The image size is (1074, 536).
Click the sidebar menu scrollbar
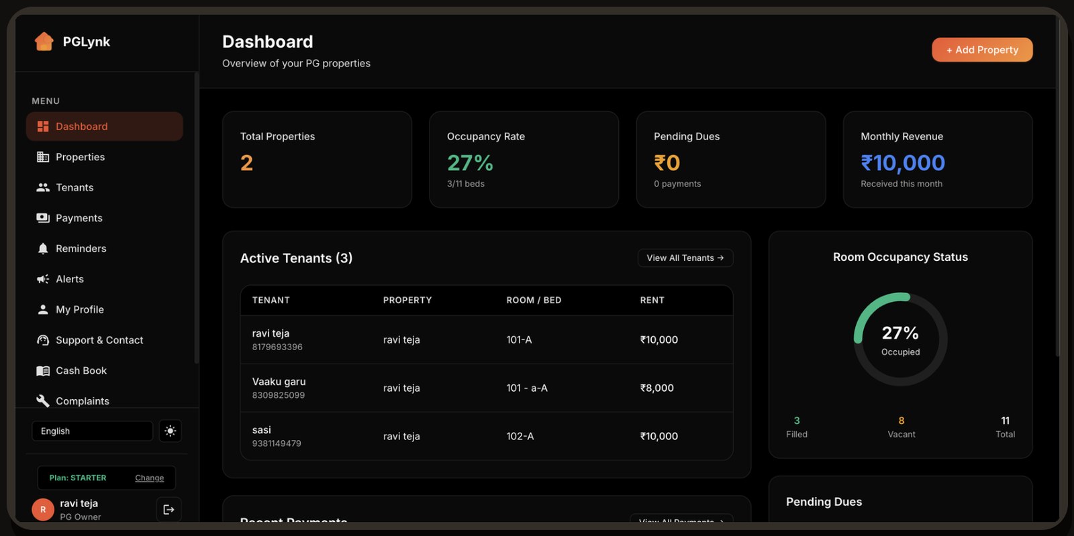pos(196,218)
